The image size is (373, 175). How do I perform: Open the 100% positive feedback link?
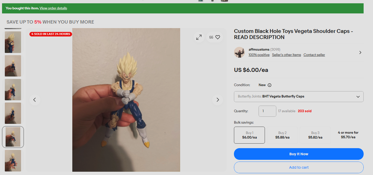pos(259,55)
